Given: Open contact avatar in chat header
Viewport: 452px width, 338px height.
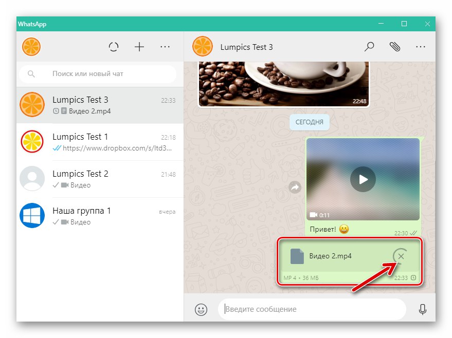Looking at the screenshot, I should 203,46.
